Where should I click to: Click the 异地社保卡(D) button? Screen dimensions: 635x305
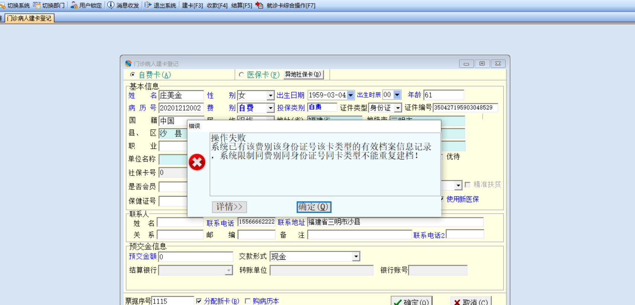click(303, 75)
